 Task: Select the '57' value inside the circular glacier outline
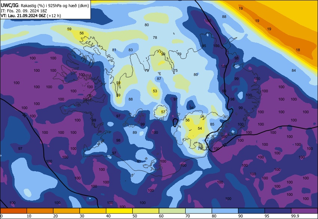[163, 112]
